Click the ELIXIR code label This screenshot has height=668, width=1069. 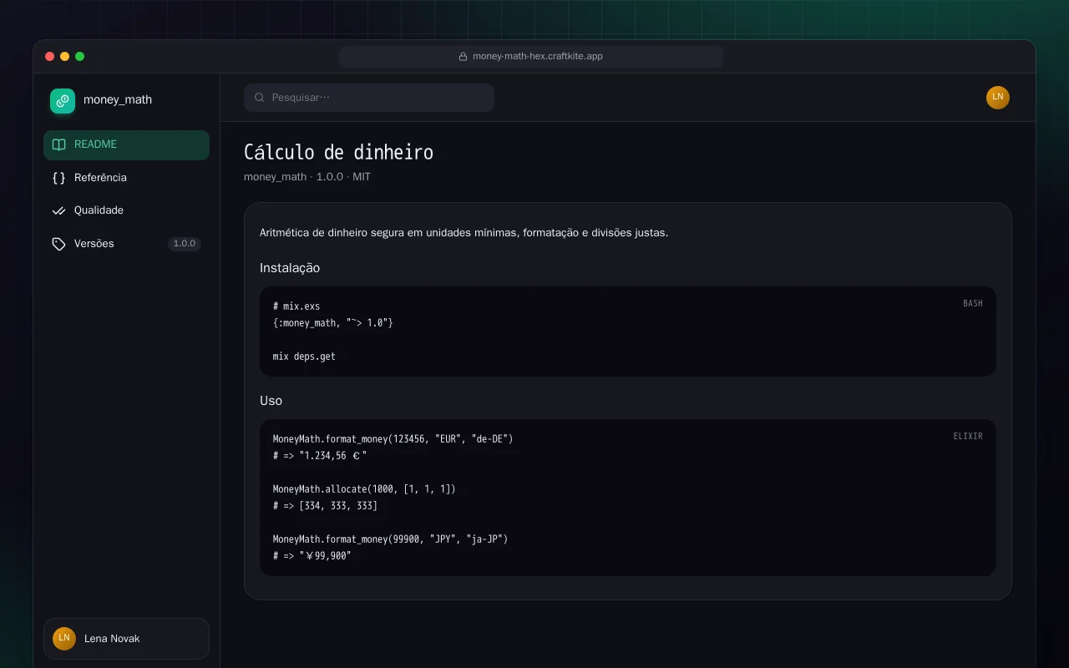click(x=968, y=437)
